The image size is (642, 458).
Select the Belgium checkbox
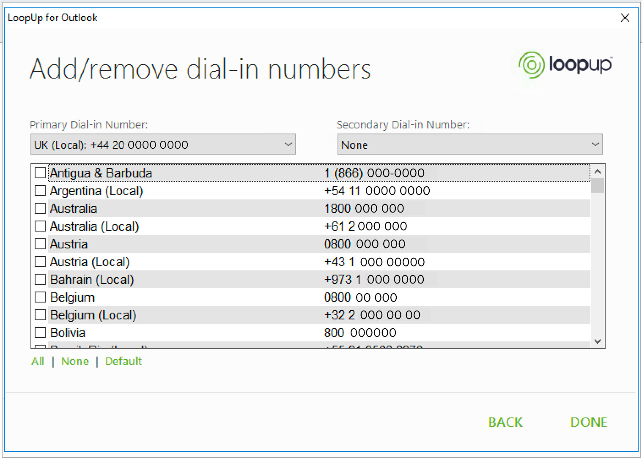(x=40, y=297)
